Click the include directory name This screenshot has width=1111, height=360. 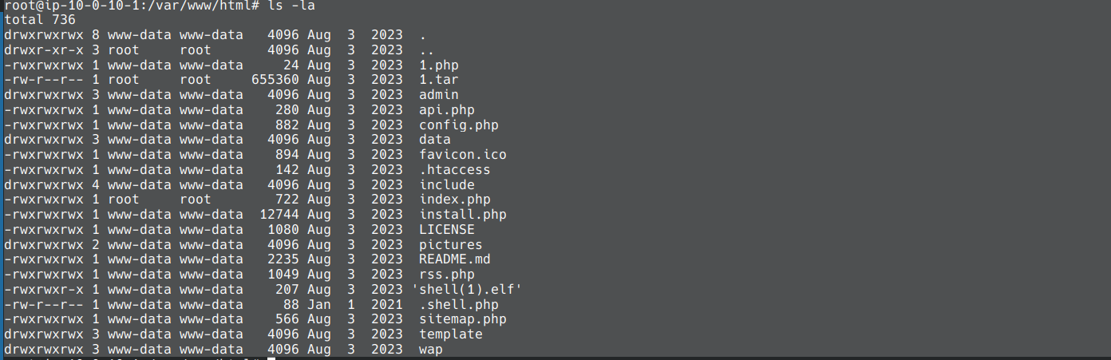447,185
